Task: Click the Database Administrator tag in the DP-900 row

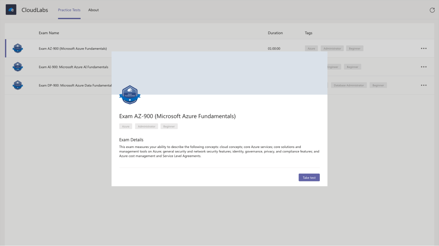Action: [x=349, y=85]
